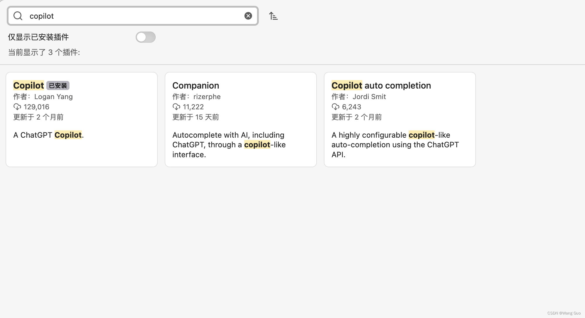585x318 pixels.
Task: Click author name Logan Yang
Action: 53,96
